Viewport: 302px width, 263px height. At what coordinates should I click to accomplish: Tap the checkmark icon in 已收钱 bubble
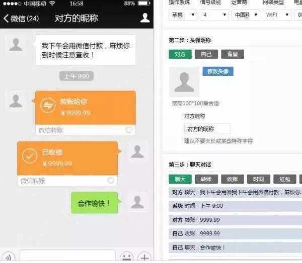(30, 156)
